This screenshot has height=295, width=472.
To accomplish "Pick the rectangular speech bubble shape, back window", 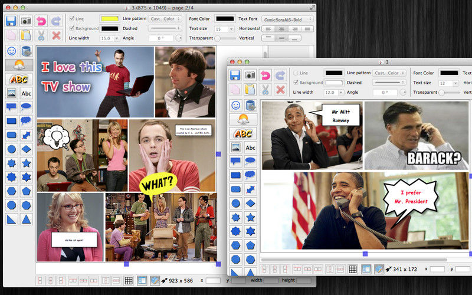I will [x=11, y=107].
